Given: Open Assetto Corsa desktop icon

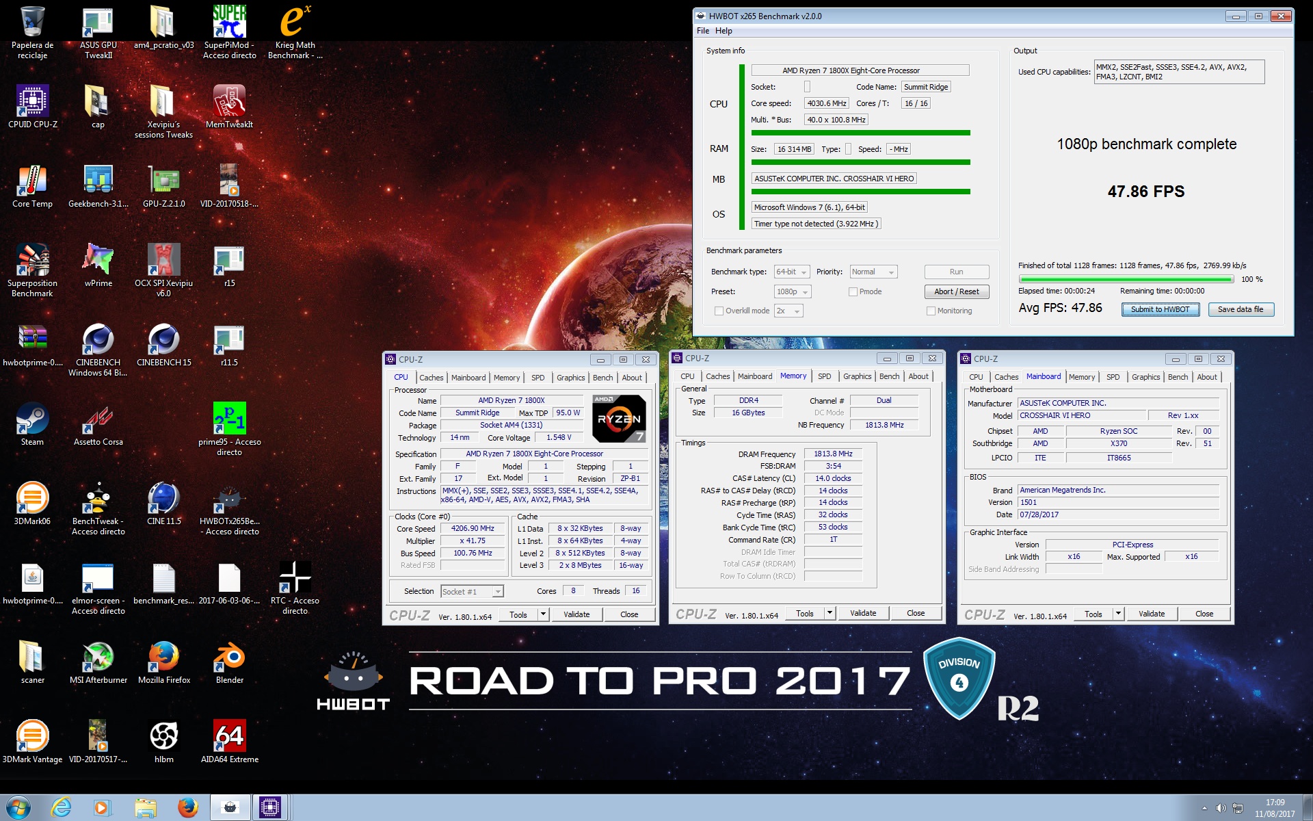Looking at the screenshot, I should click(x=98, y=423).
